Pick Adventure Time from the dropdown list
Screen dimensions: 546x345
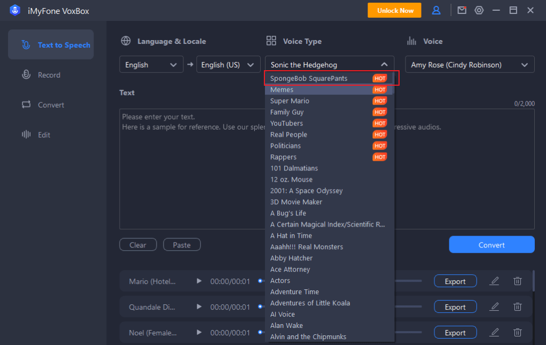pyautogui.click(x=329, y=291)
